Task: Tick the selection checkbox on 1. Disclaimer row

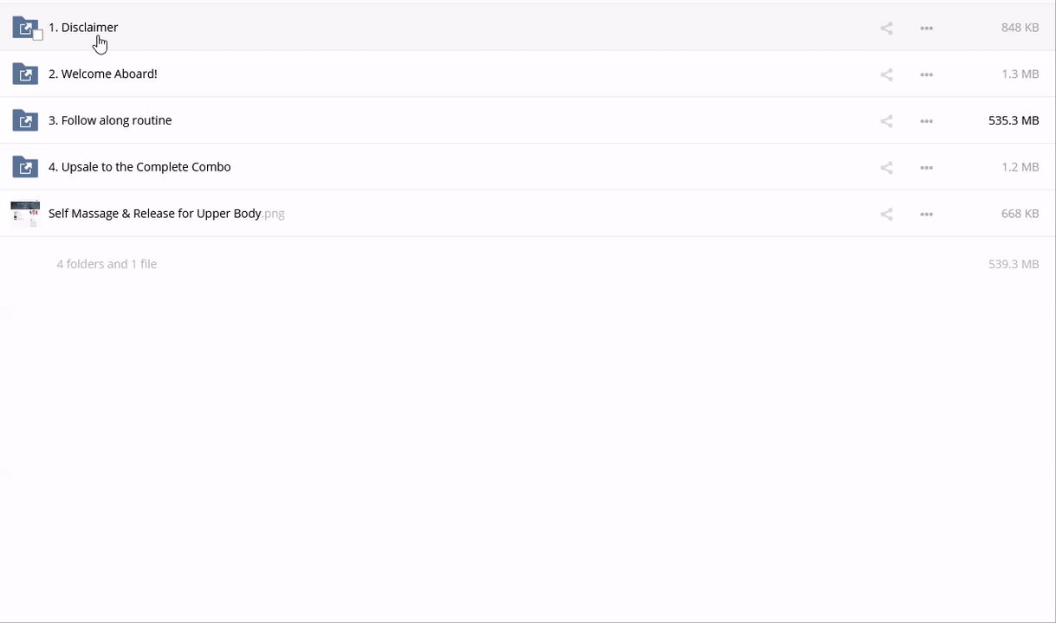Action: (x=37, y=35)
